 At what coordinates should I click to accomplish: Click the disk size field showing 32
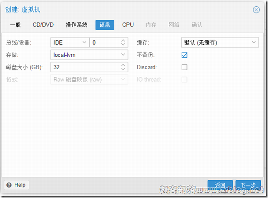(x=85, y=67)
